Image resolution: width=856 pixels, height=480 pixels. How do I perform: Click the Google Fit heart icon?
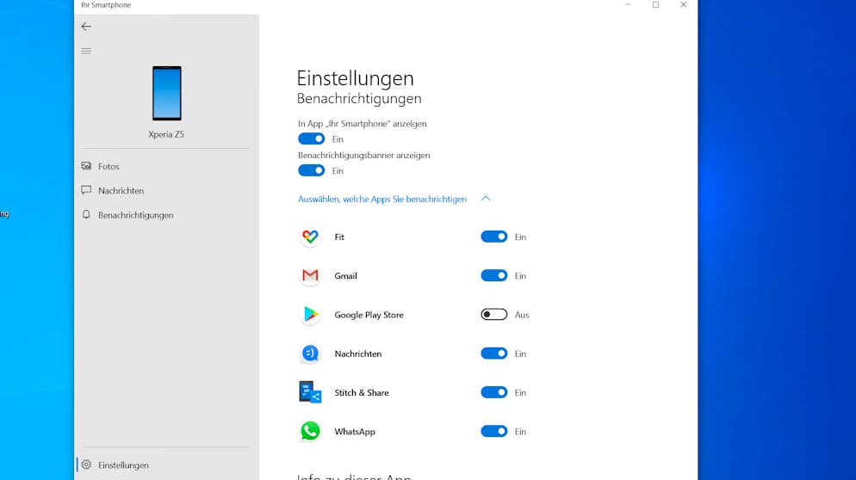point(310,237)
